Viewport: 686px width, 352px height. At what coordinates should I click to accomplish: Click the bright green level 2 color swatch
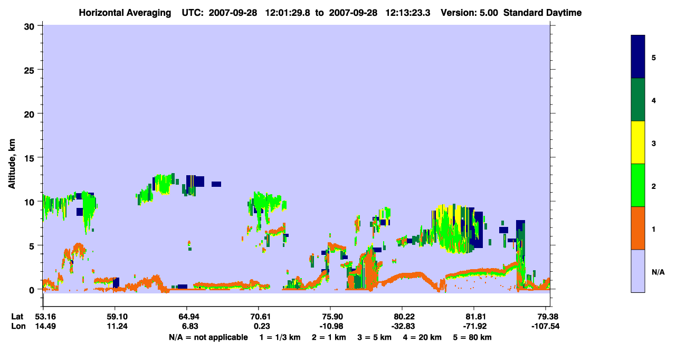click(638, 185)
